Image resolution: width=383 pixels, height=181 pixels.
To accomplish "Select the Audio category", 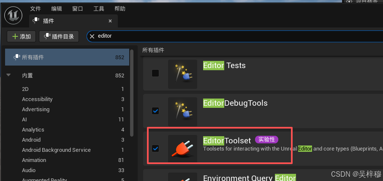I will tap(67, 170).
